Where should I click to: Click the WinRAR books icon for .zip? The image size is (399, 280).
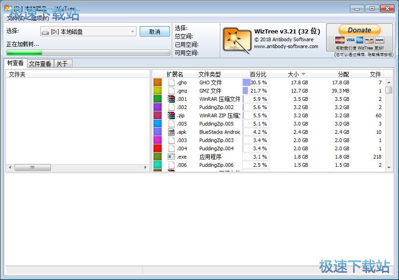pos(171,115)
